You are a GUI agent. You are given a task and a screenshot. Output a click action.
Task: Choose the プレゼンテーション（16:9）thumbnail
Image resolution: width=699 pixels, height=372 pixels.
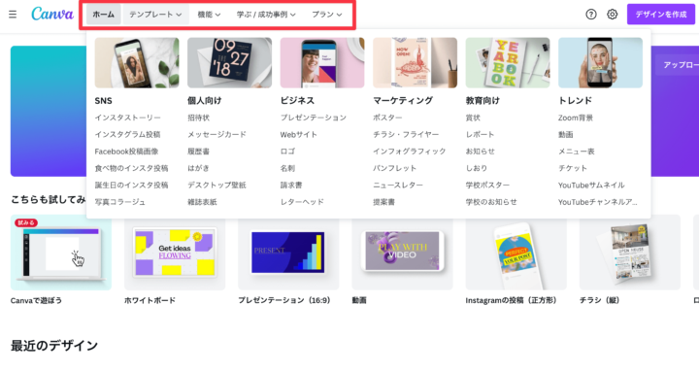pos(288,253)
